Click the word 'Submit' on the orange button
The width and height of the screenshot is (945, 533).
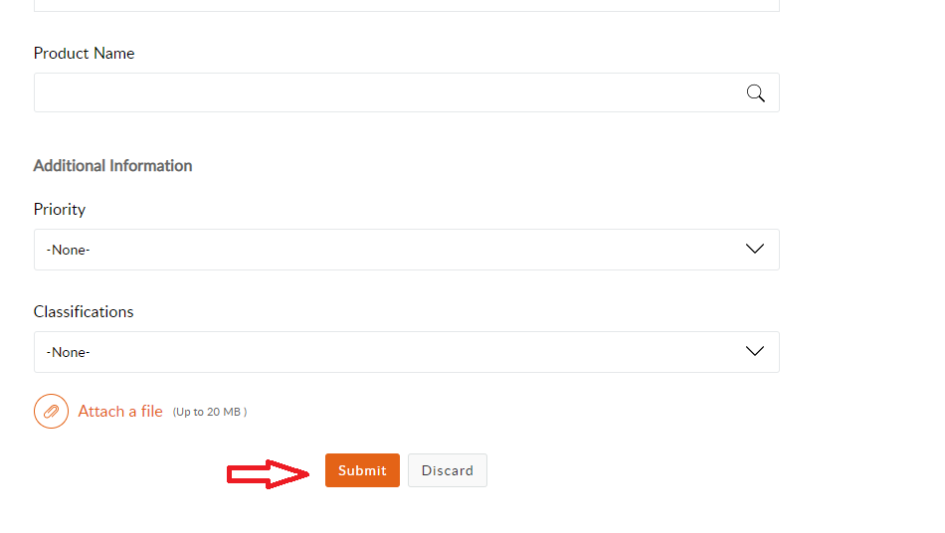click(x=362, y=470)
